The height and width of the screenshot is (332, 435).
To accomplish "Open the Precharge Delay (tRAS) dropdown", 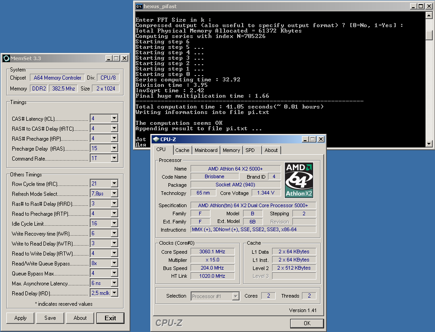I will click(114, 148).
